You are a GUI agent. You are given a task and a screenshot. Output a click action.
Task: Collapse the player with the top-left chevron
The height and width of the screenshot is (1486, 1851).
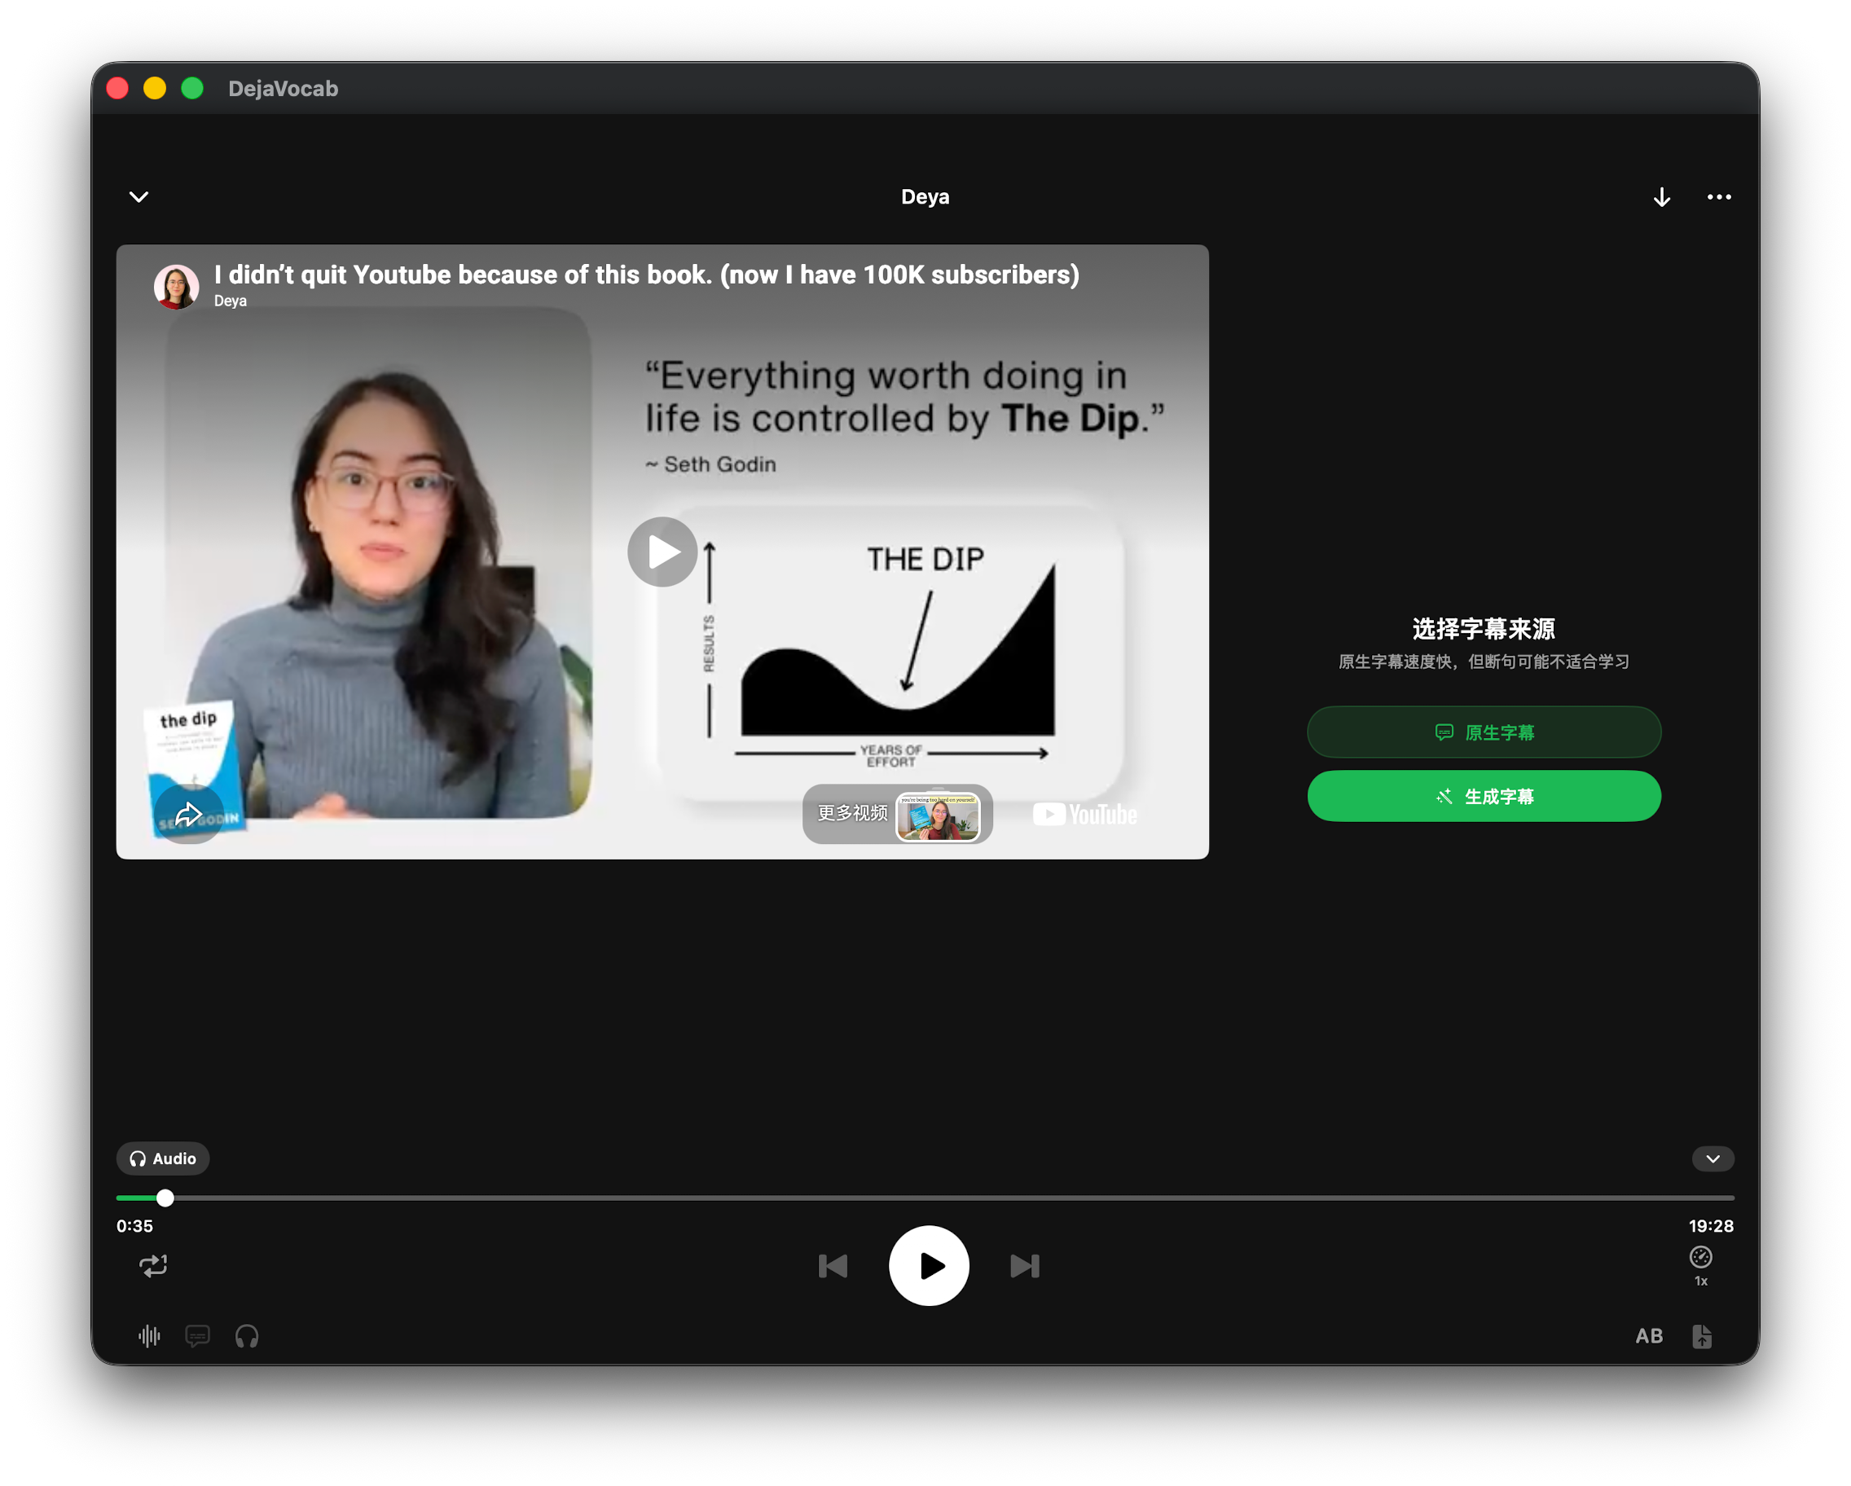coord(138,196)
